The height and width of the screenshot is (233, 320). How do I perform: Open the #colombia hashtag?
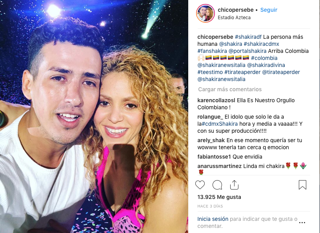pos(264,58)
